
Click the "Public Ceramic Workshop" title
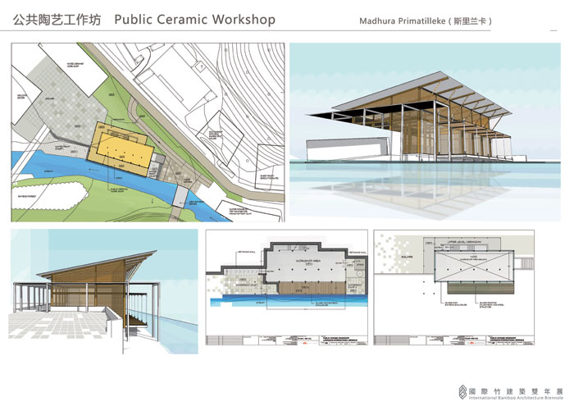pos(195,19)
